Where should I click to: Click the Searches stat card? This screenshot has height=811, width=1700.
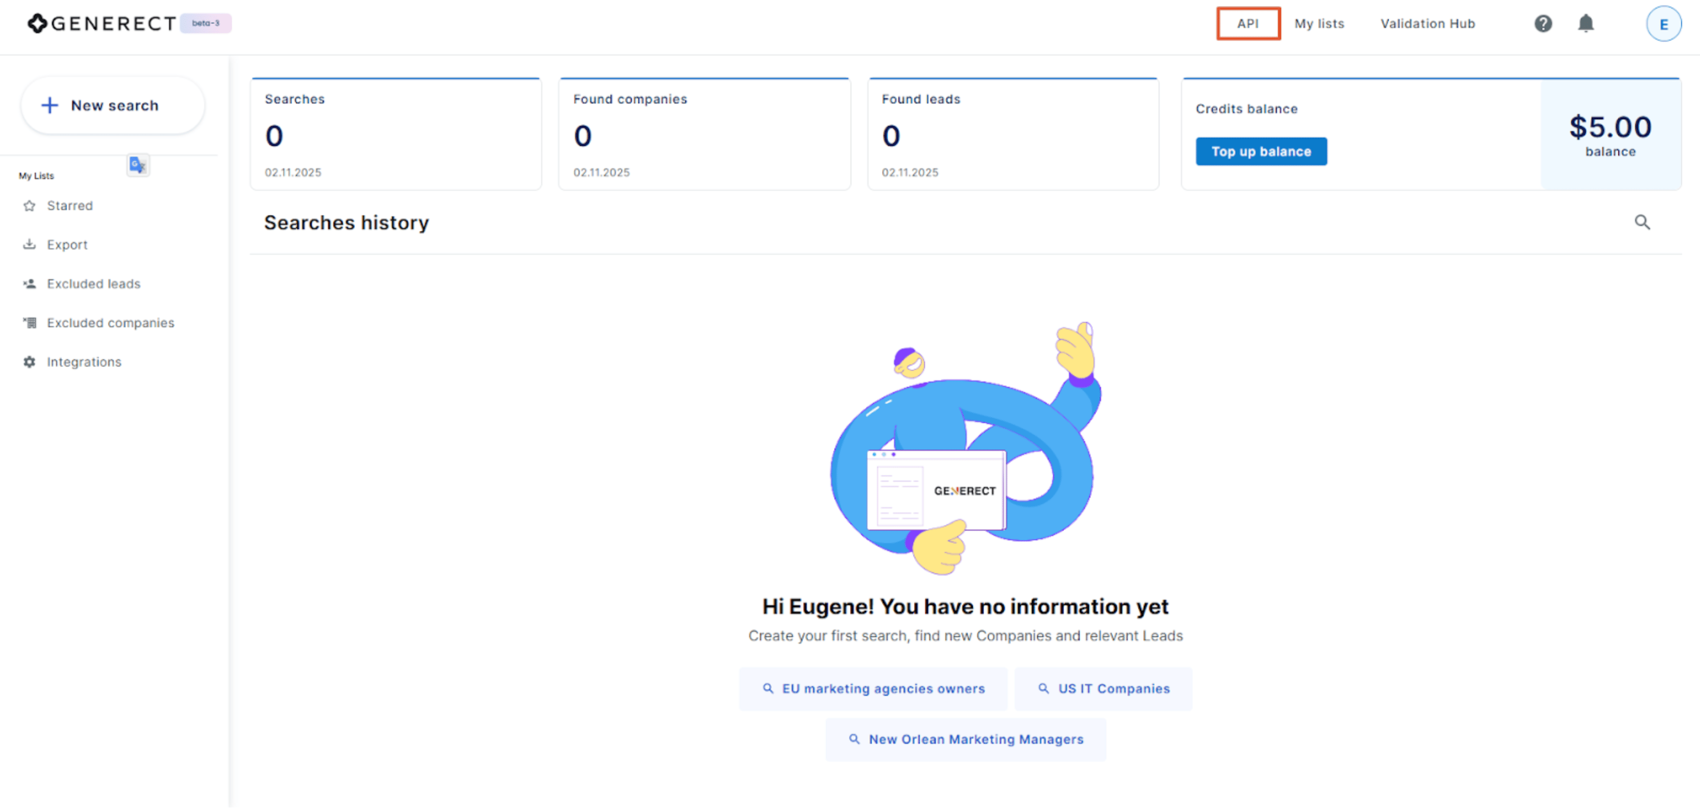tap(395, 134)
